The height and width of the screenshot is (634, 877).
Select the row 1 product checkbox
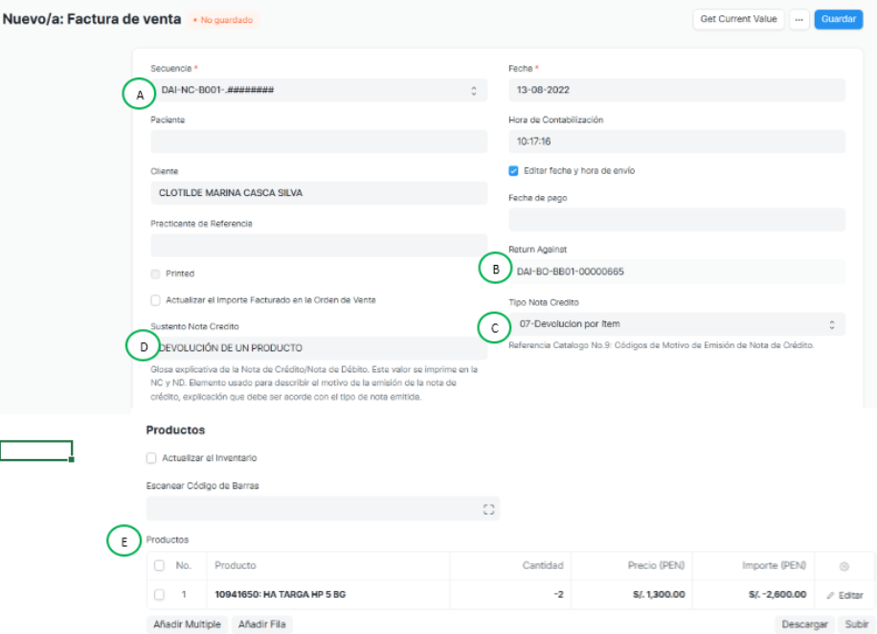click(160, 595)
